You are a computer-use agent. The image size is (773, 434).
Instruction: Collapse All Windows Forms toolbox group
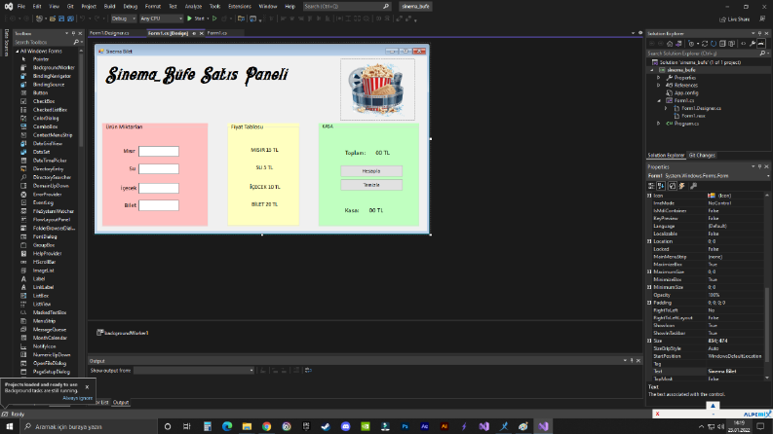(x=18, y=52)
